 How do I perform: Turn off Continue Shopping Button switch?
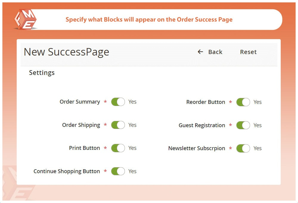(x=118, y=171)
